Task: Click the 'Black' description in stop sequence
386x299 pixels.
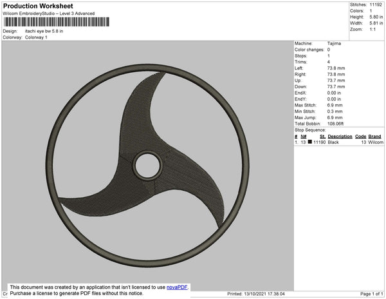Action: [x=333, y=142]
